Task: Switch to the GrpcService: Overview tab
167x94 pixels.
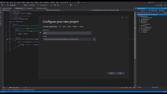Action: coord(42,8)
